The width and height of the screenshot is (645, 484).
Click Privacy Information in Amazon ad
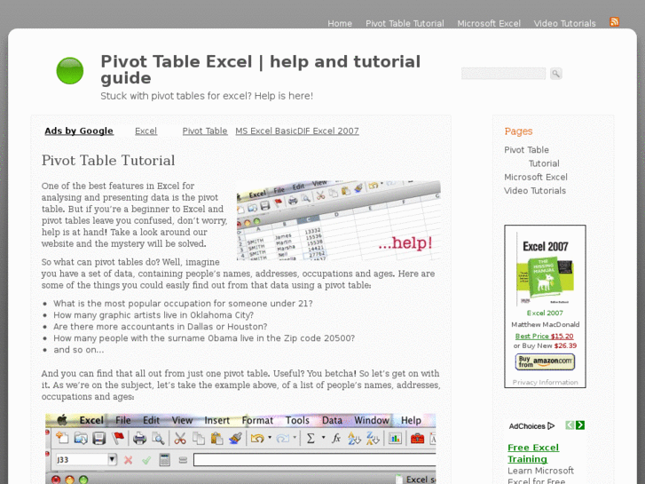click(x=545, y=382)
